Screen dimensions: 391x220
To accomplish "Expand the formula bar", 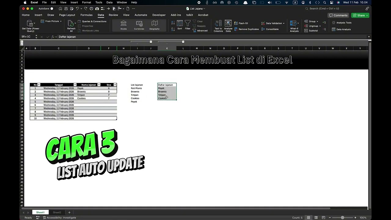I will [369, 37].
